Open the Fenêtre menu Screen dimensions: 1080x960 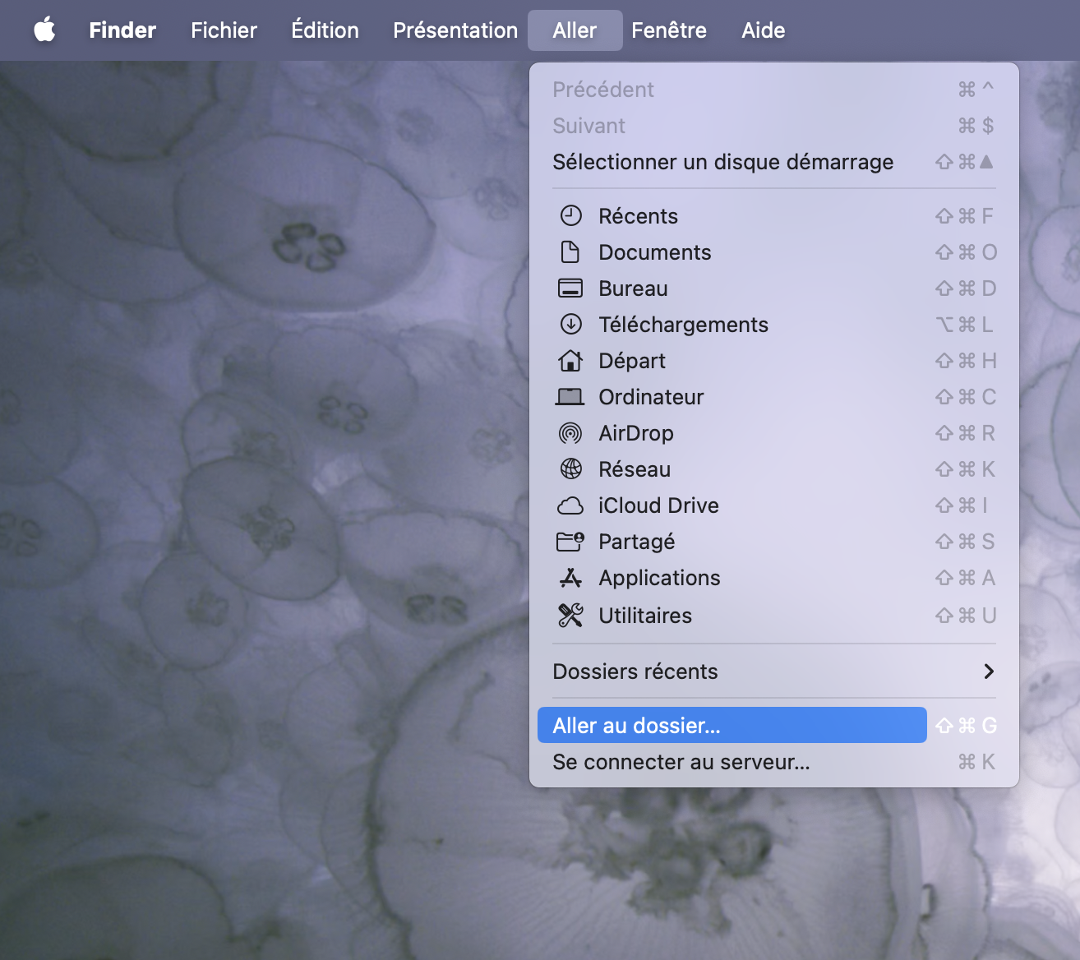669,30
